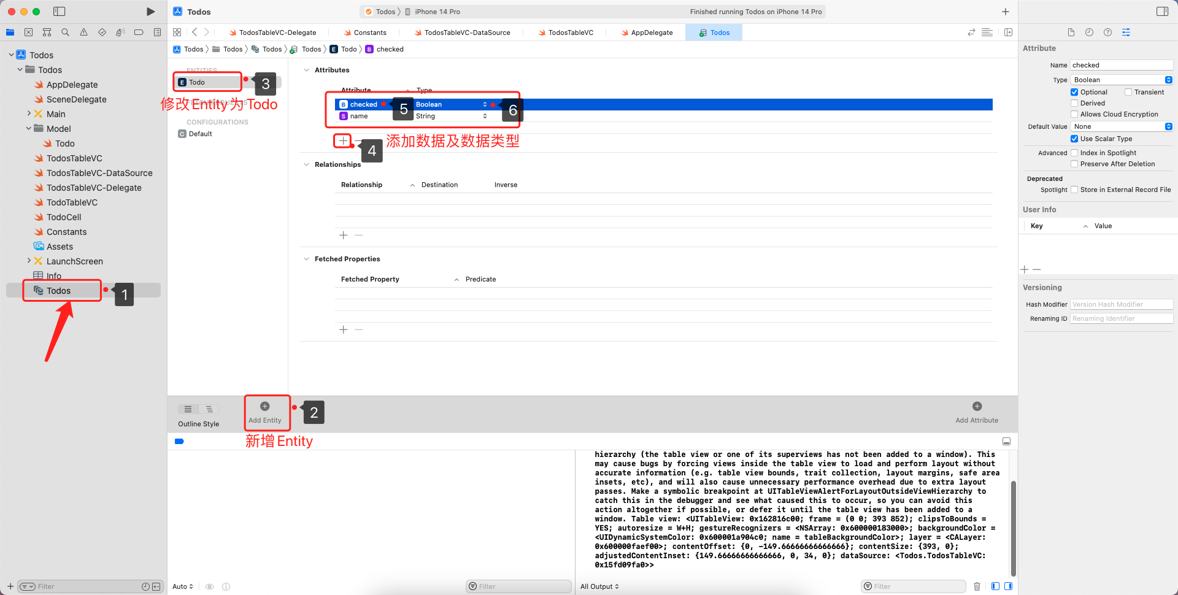Viewport: 1178px width, 595px height.
Task: Open the related items grid menu
Action: point(177,33)
